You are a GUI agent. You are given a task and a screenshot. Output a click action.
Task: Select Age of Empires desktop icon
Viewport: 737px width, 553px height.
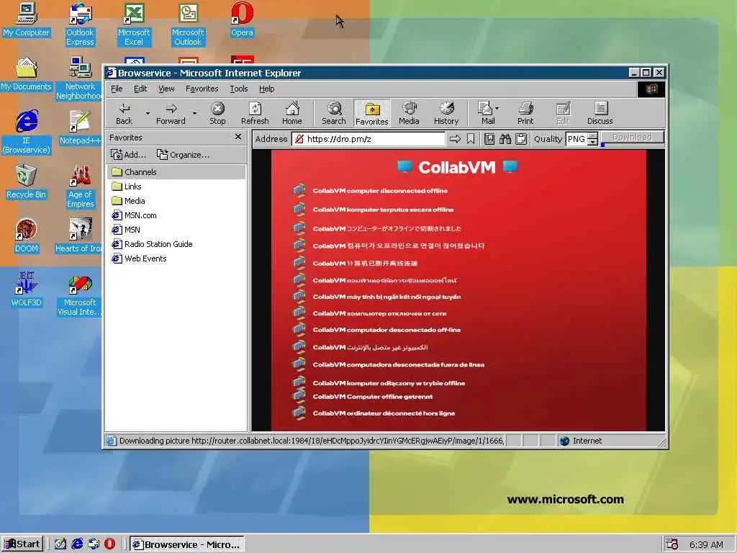tap(81, 186)
